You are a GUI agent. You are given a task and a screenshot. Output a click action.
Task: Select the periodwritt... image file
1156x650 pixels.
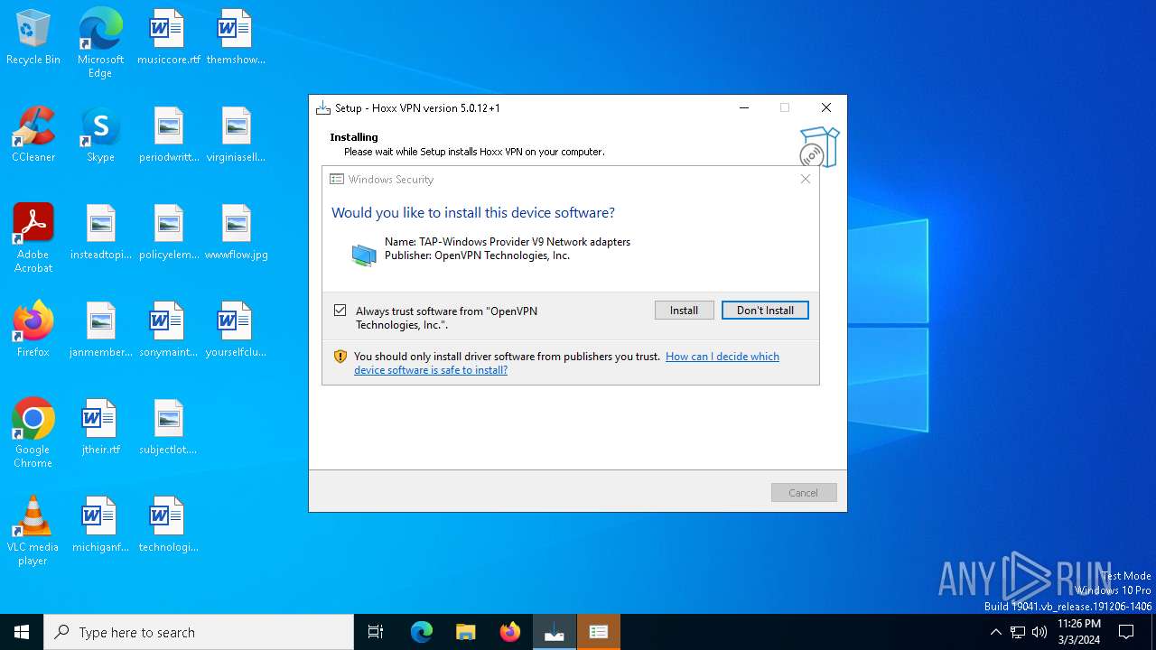coord(168,135)
